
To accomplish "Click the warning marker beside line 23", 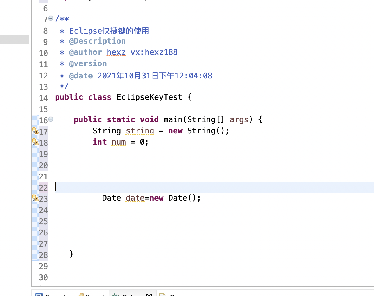I will (35, 198).
